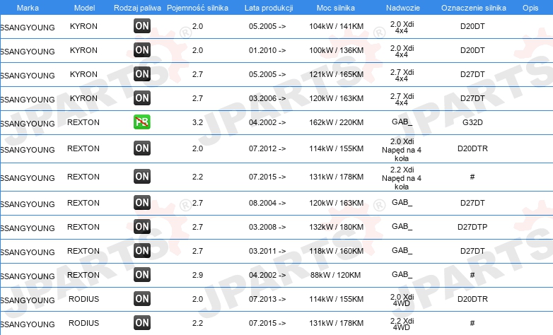Click the 2.0 Xdi Napęd na 4 koła body cell
Viewport: 553px width, 335px height.
pyautogui.click(x=402, y=150)
